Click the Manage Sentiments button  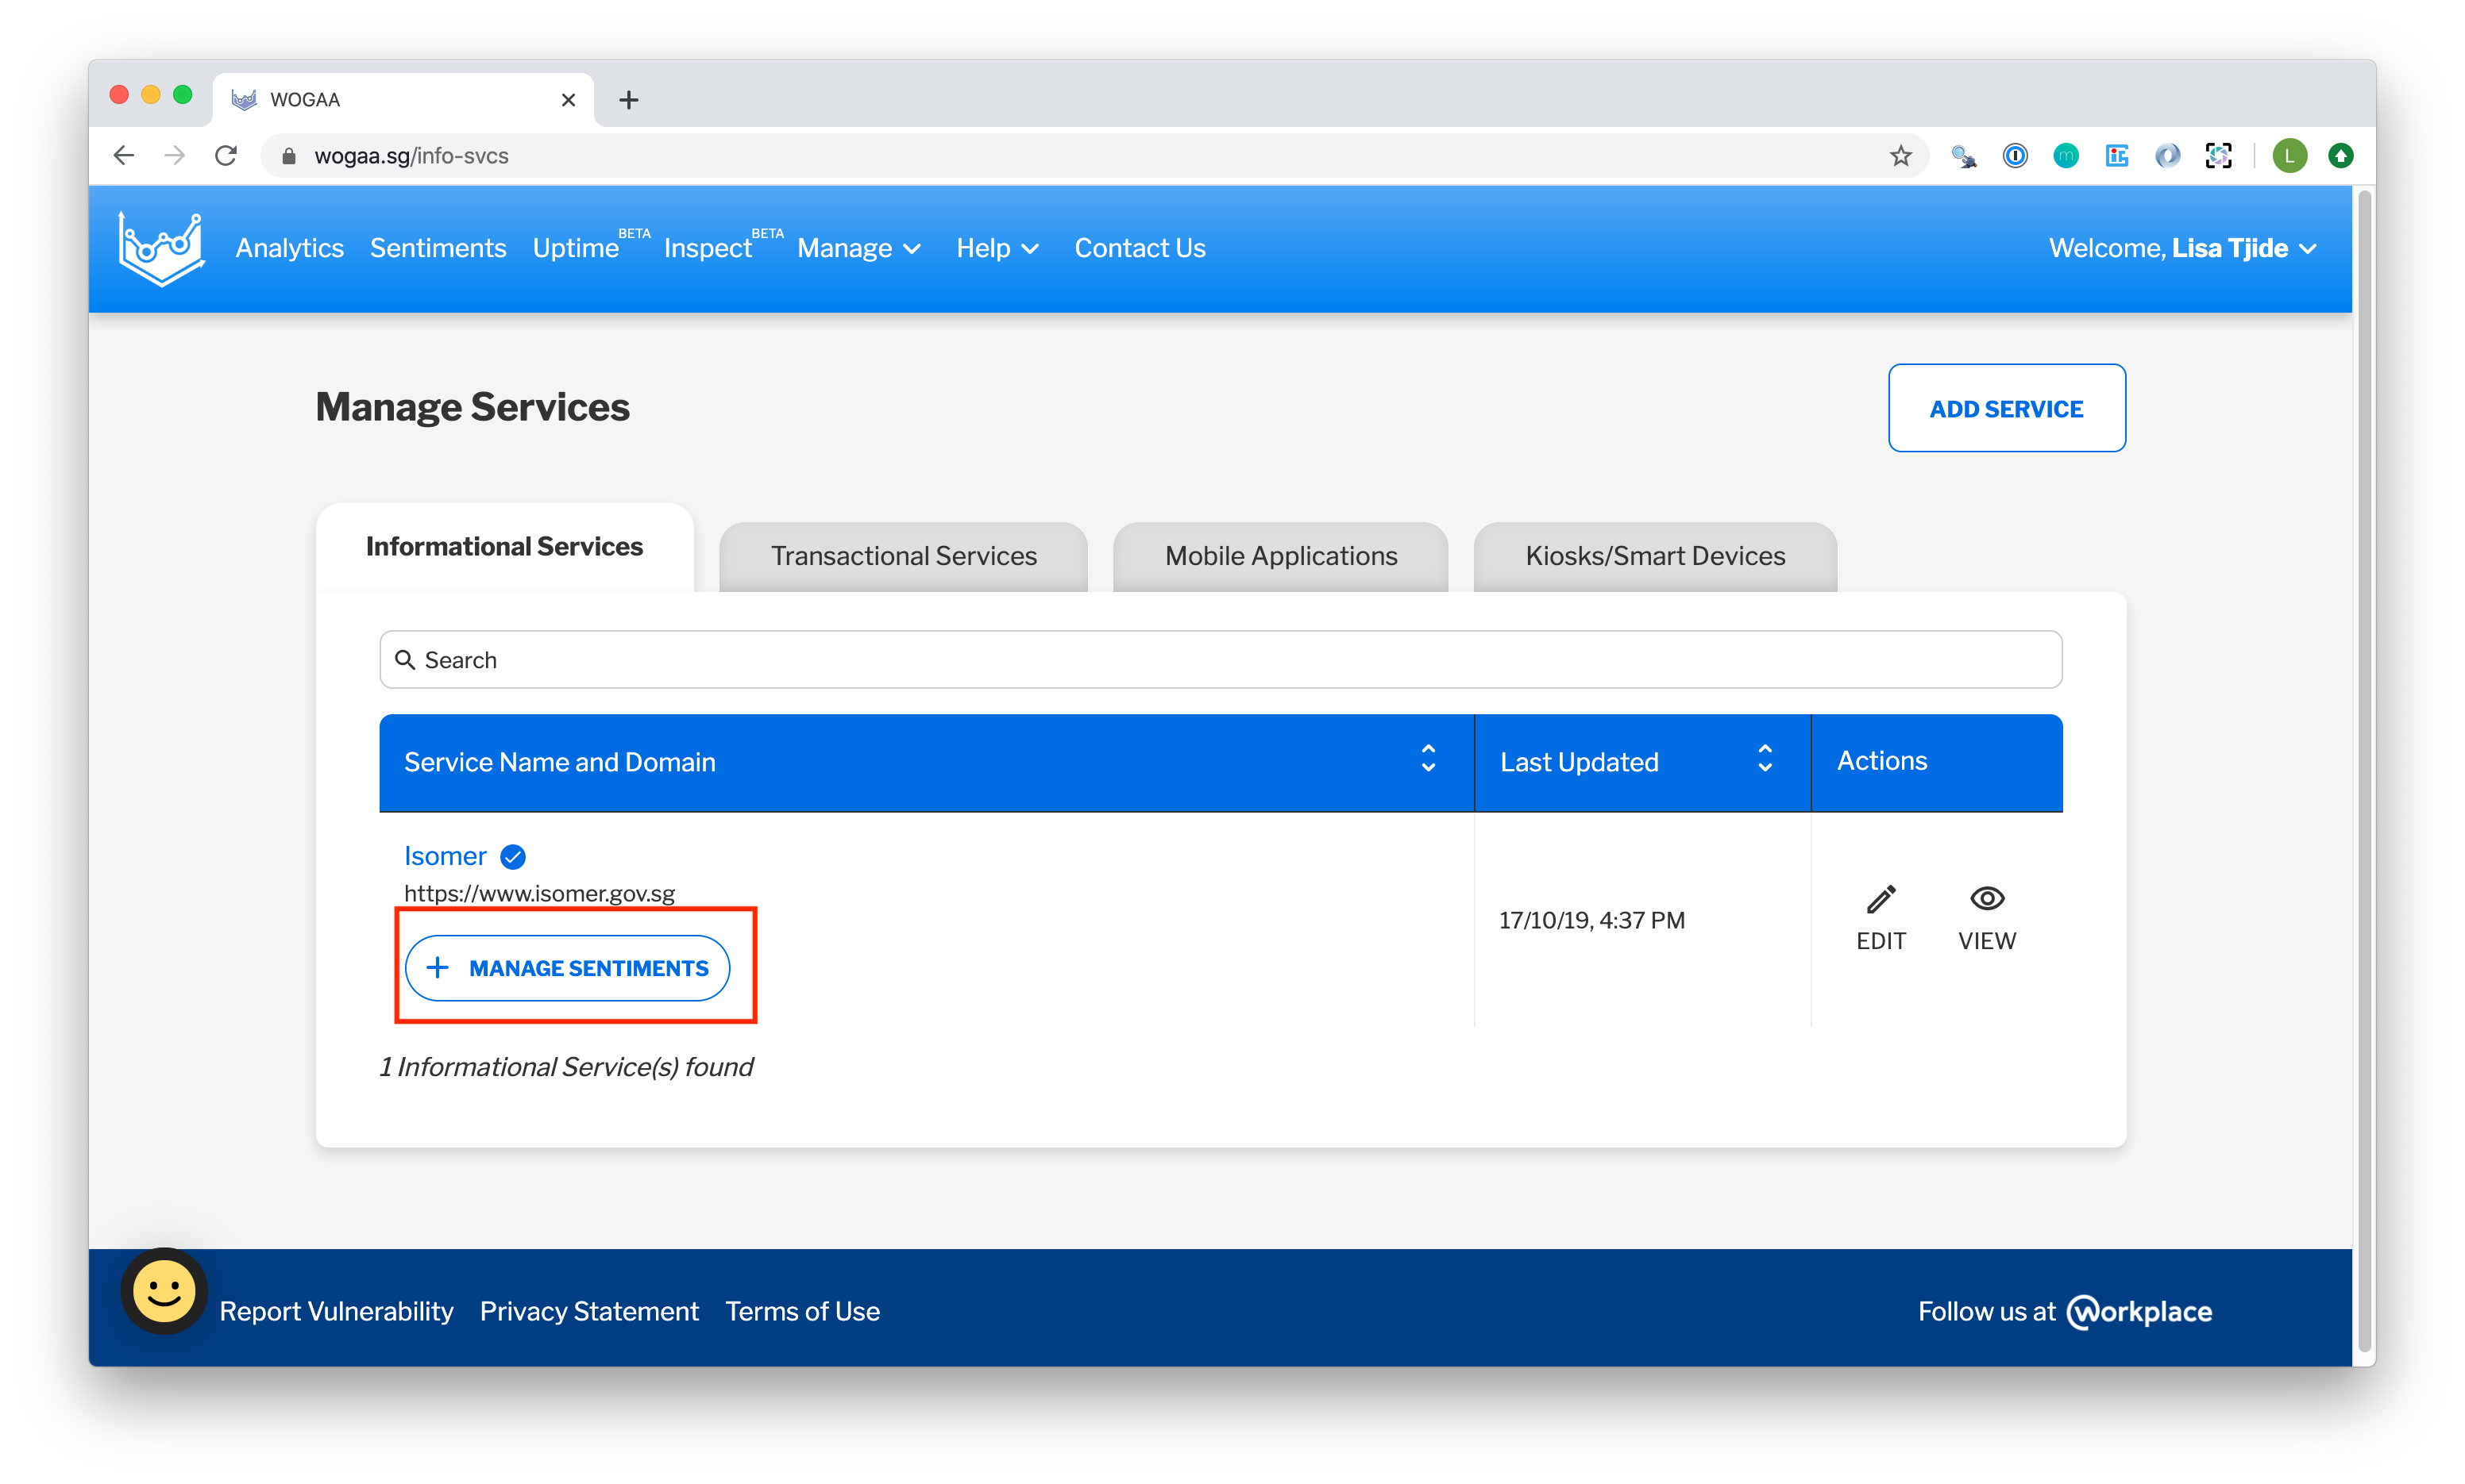click(567, 968)
